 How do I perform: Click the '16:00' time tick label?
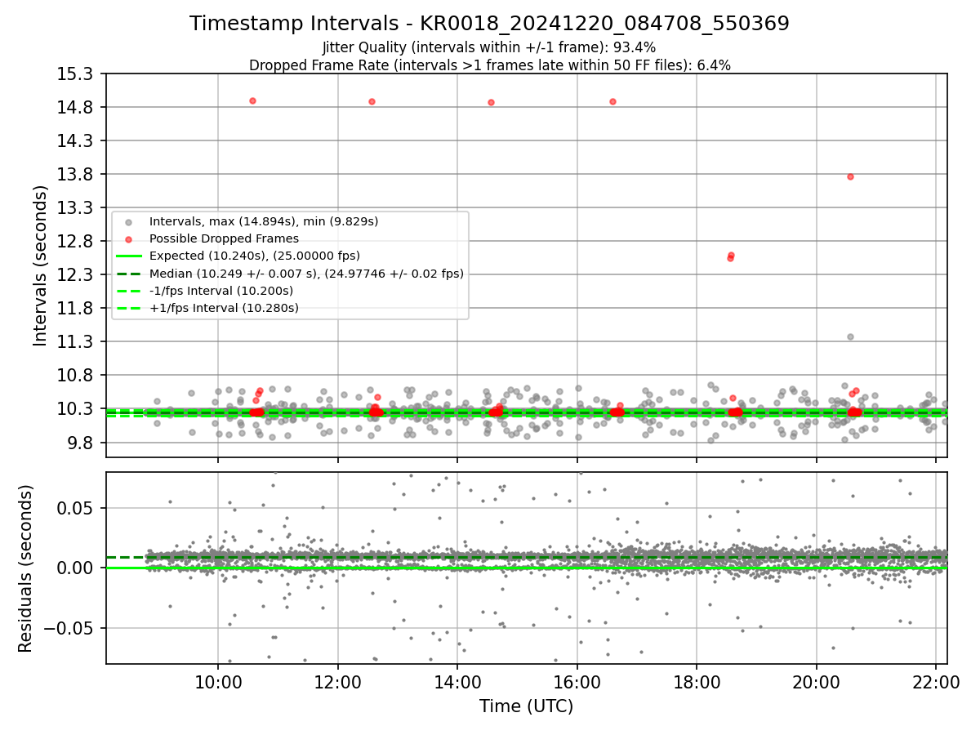(577, 682)
